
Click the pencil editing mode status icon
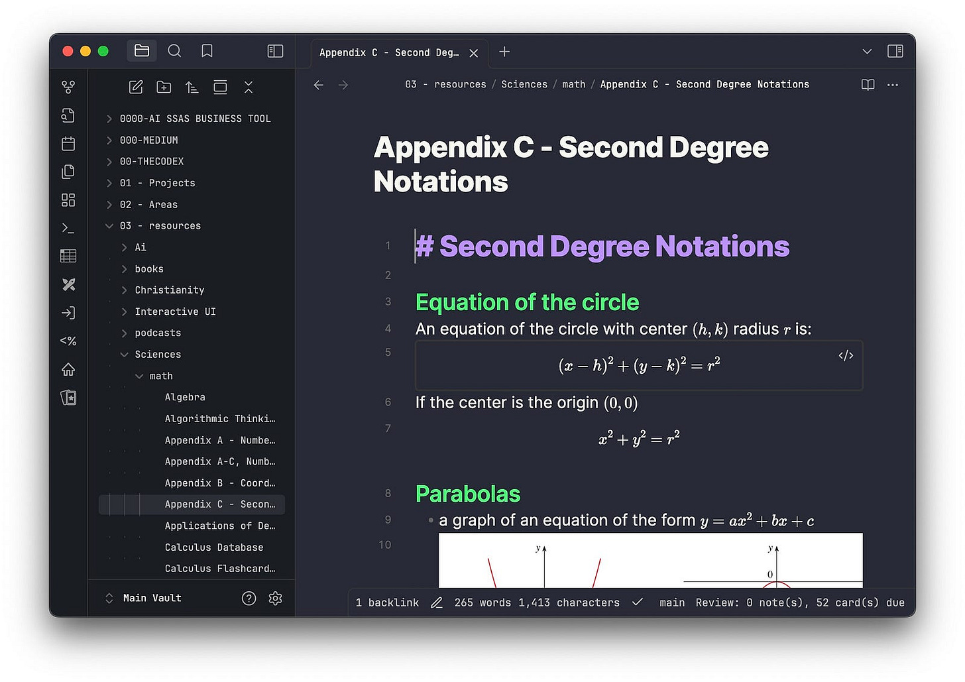pyautogui.click(x=437, y=602)
